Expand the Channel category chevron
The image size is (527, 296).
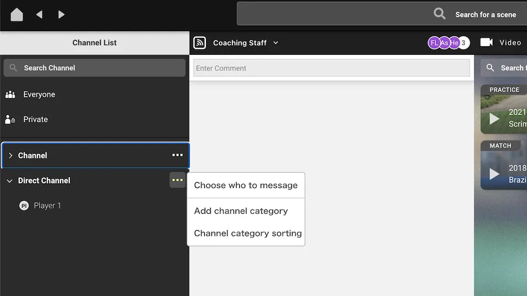tap(10, 155)
